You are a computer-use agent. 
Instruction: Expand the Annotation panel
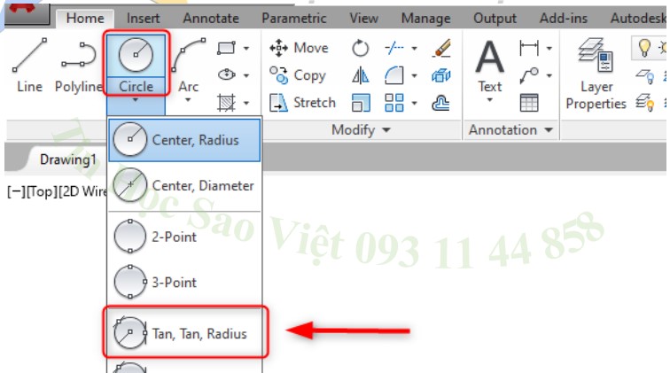pyautogui.click(x=510, y=130)
